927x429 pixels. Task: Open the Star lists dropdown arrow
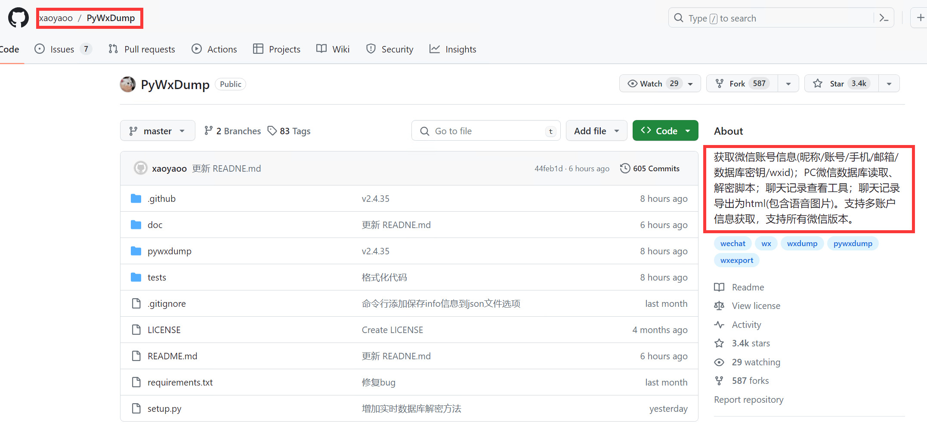[889, 84]
